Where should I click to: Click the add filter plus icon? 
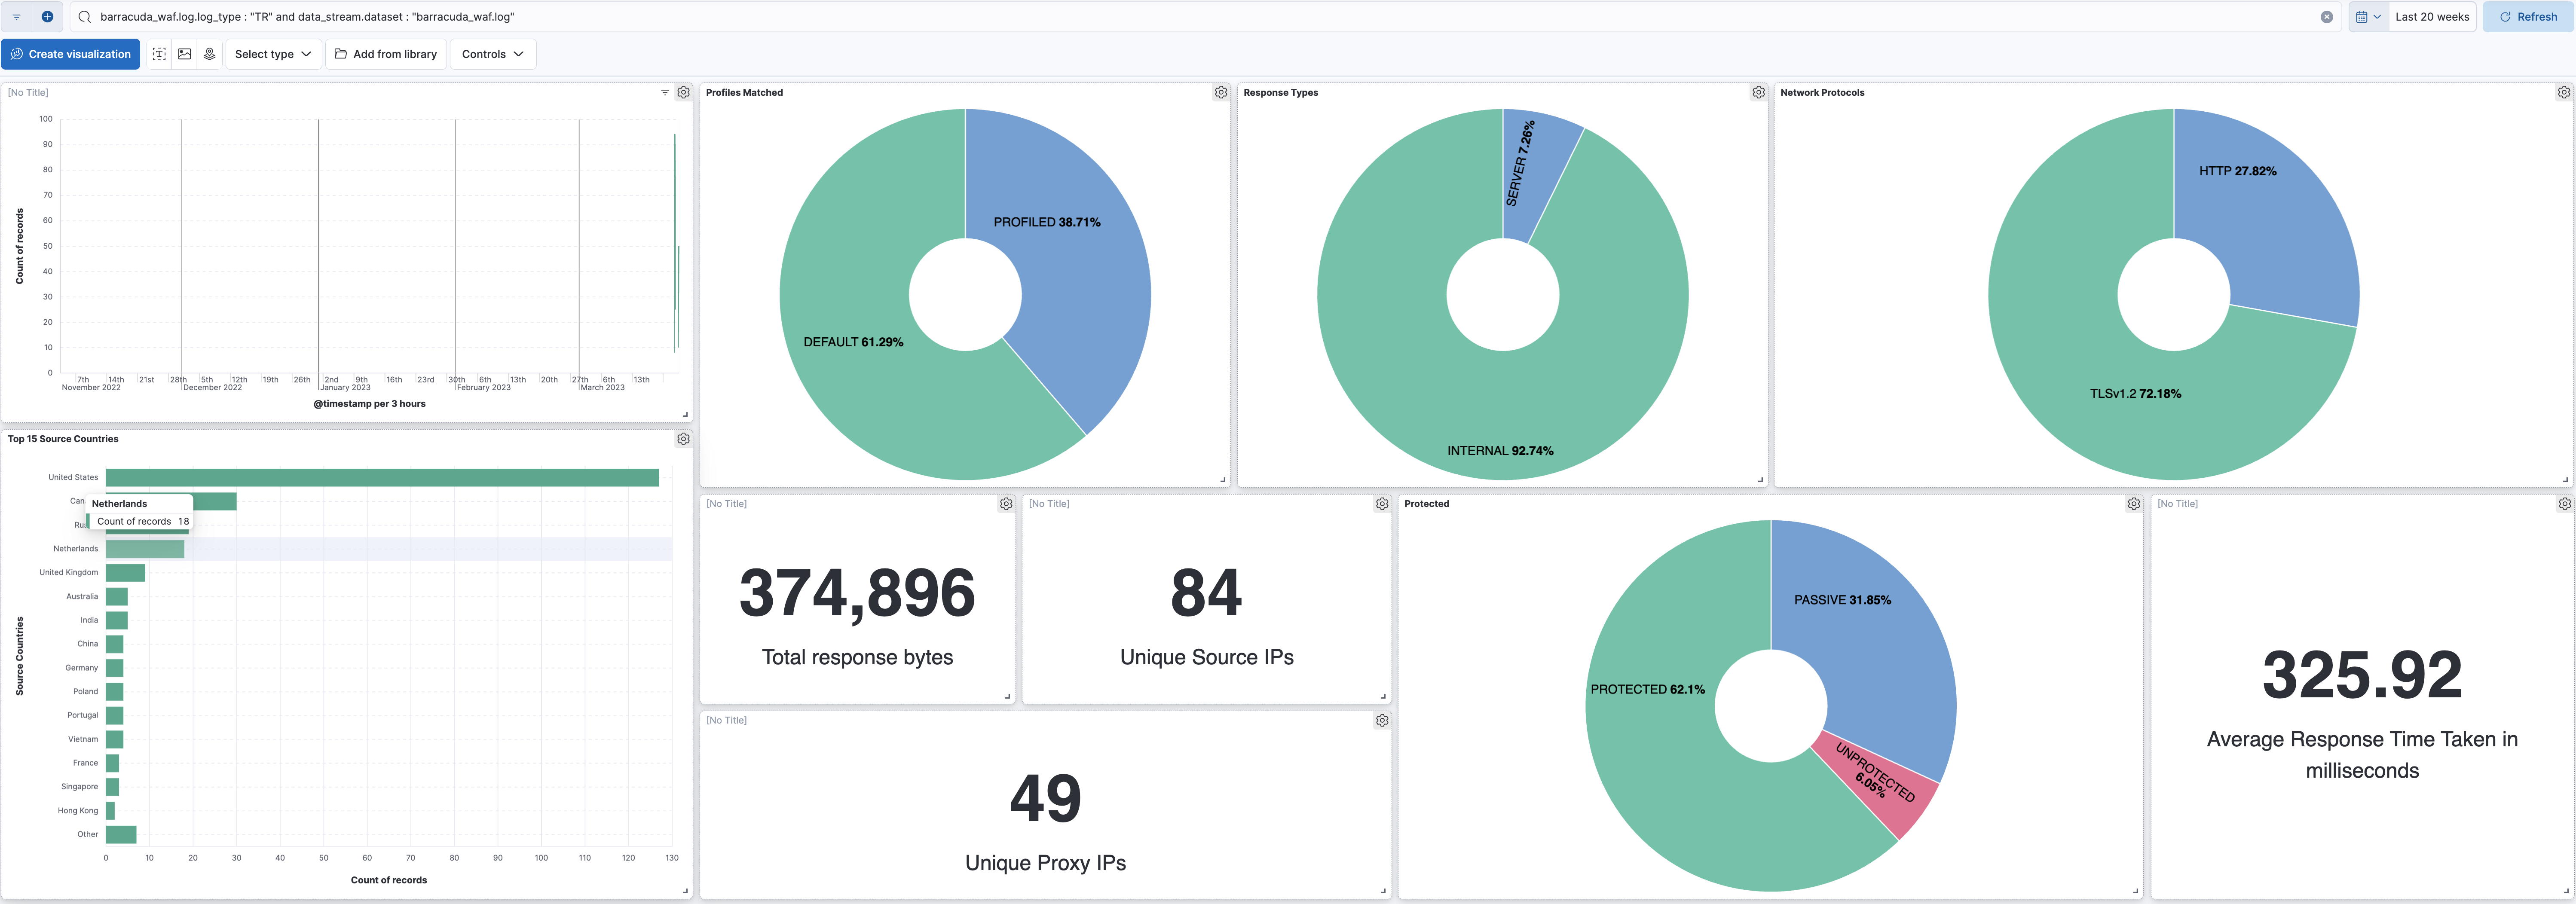(47, 17)
